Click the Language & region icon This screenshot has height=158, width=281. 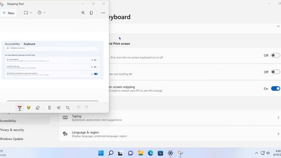coord(65,134)
